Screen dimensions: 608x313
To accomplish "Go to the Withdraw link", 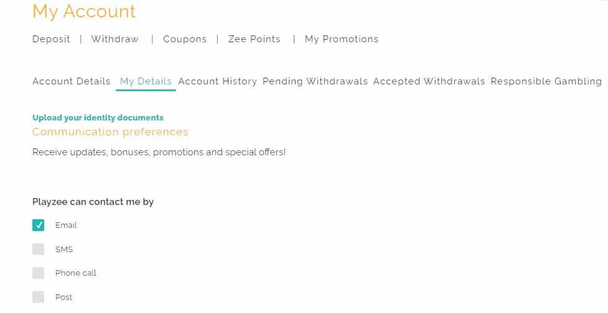I will pos(115,39).
